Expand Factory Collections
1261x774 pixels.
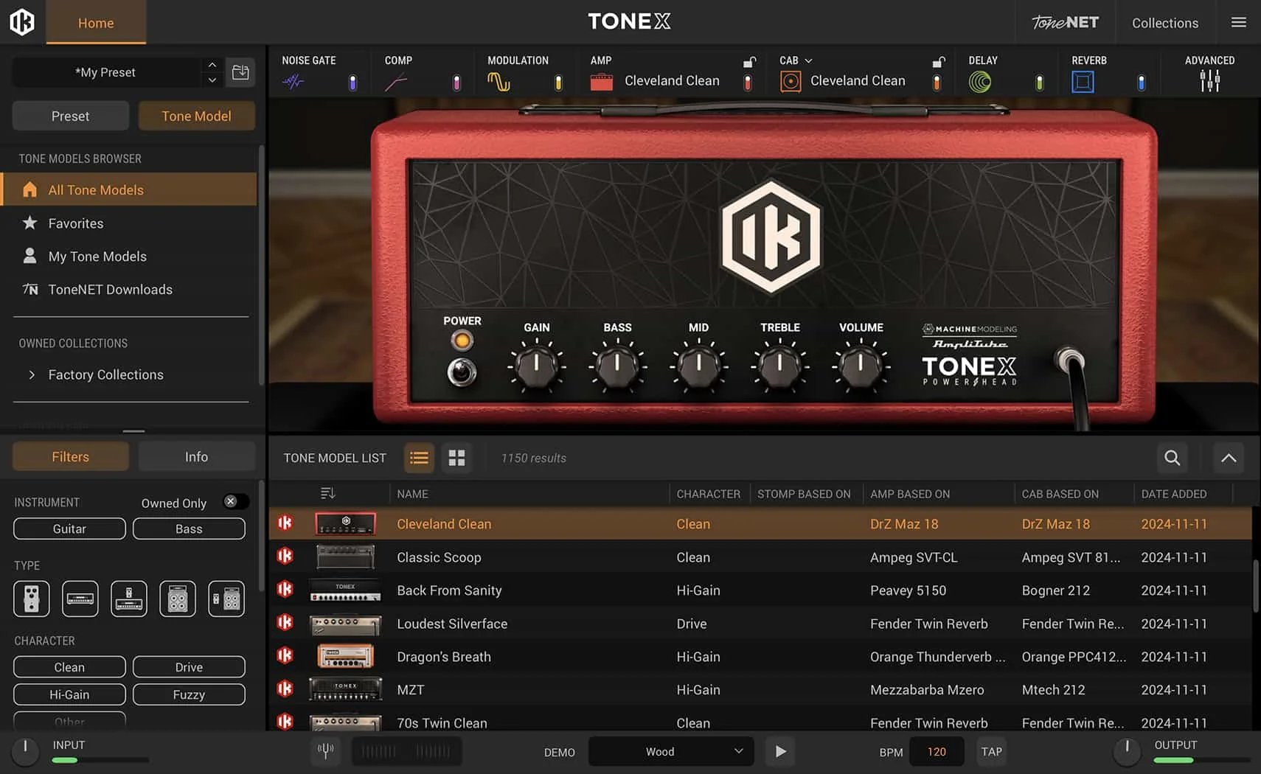pos(32,374)
